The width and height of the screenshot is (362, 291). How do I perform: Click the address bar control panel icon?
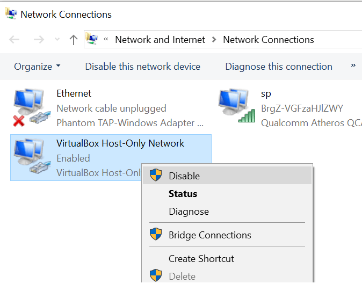92,39
